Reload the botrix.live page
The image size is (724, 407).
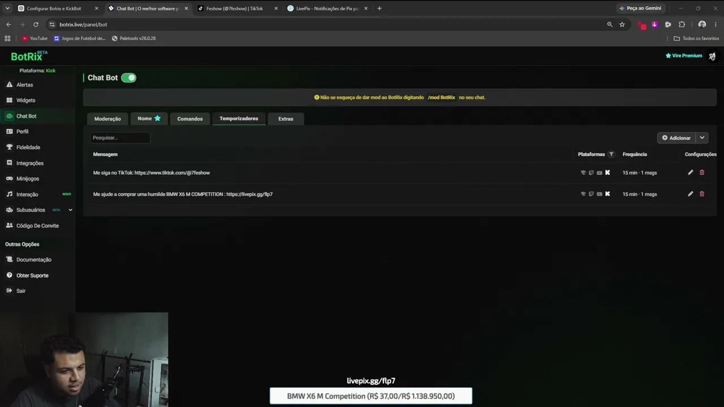pyautogui.click(x=36, y=24)
